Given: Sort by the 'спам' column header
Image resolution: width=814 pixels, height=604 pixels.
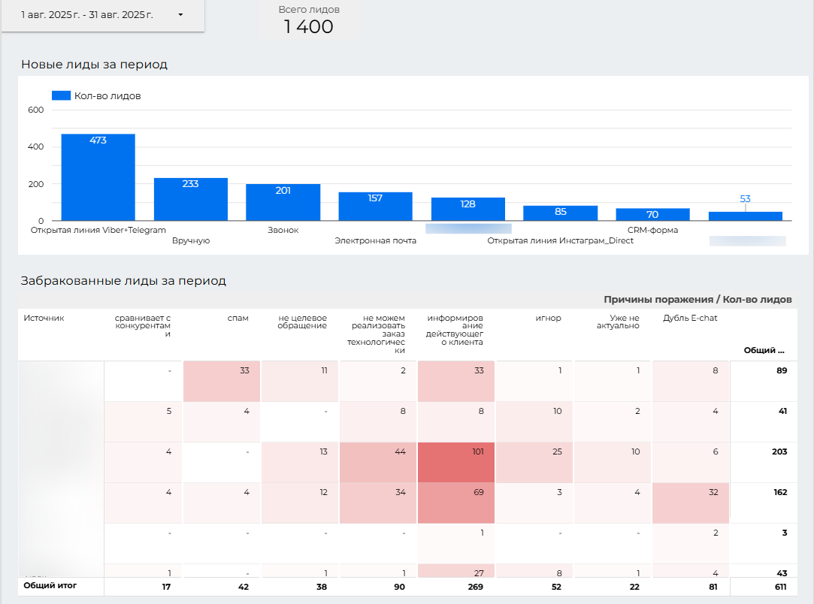Looking at the screenshot, I should tap(238, 318).
